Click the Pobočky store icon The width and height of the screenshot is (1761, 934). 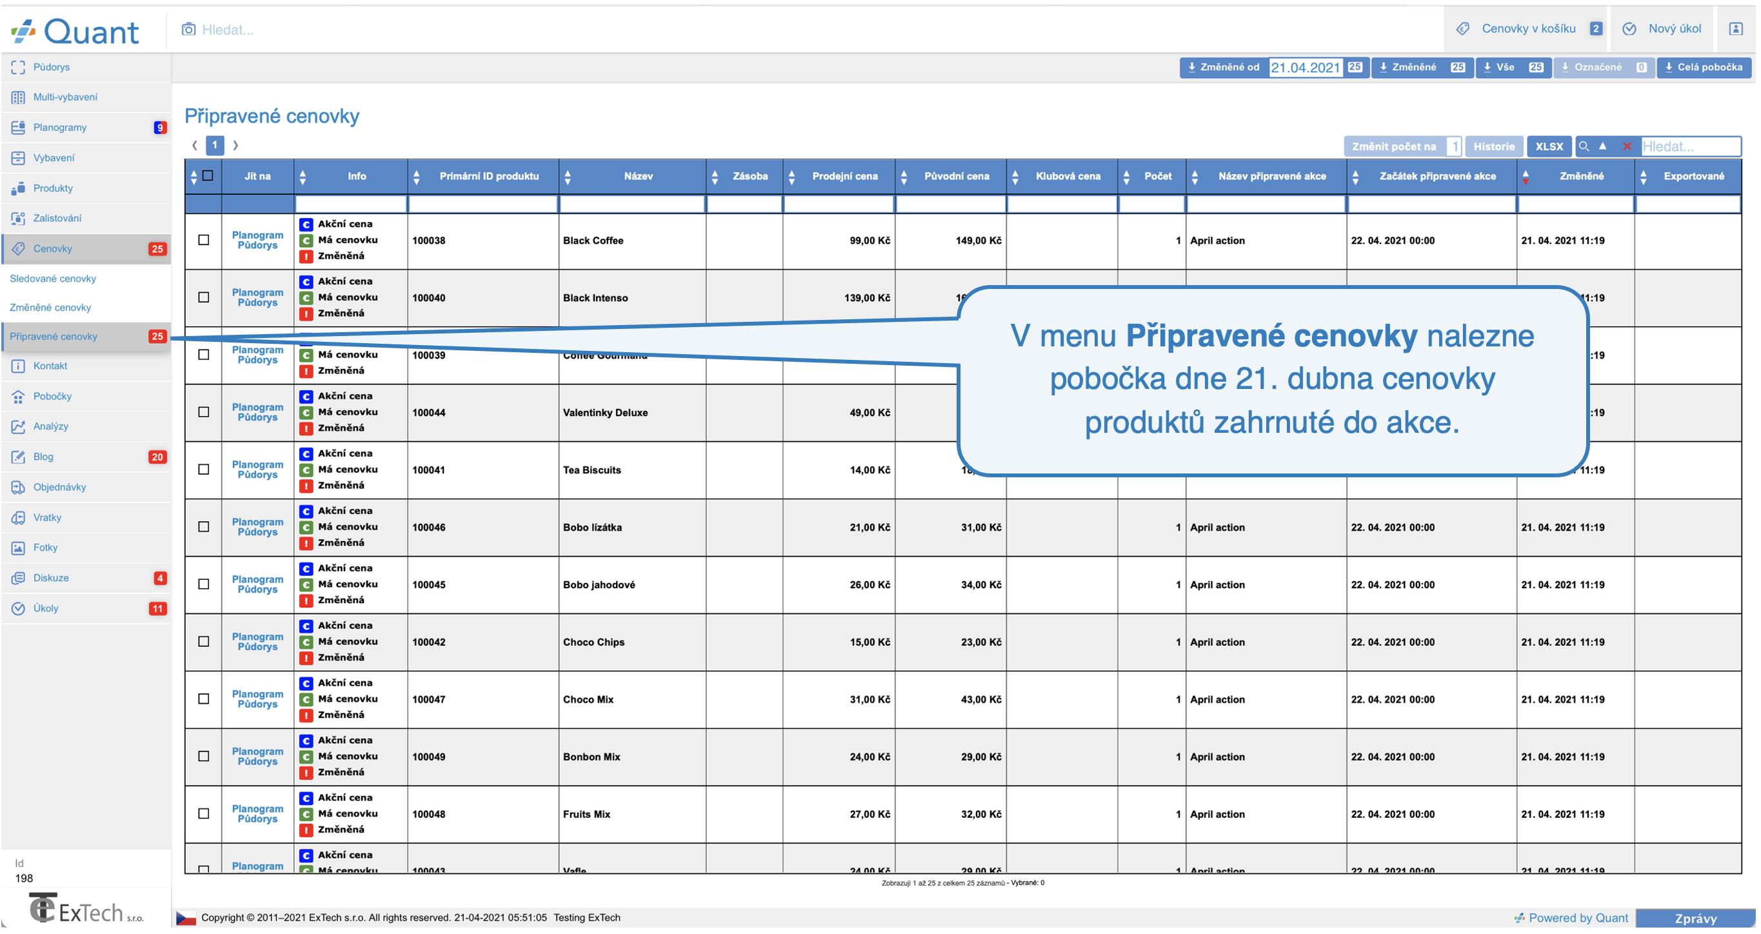point(19,396)
